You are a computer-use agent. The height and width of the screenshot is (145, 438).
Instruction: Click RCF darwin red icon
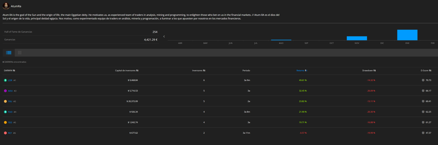[5, 133]
